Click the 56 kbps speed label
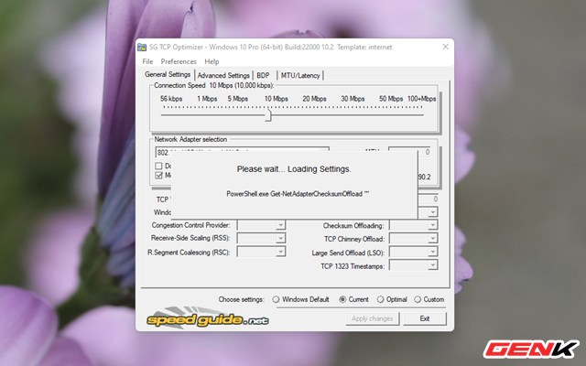 171,99
